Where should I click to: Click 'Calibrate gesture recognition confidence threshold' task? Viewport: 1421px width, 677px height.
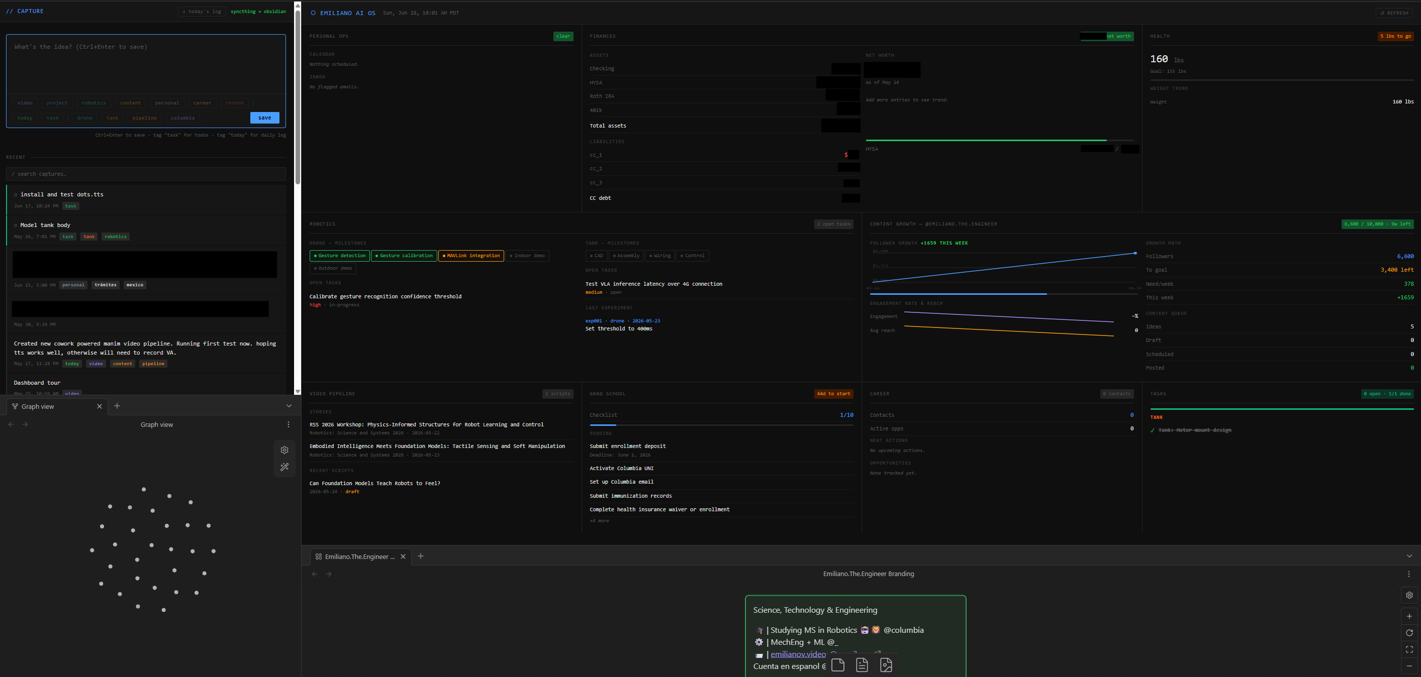click(386, 297)
